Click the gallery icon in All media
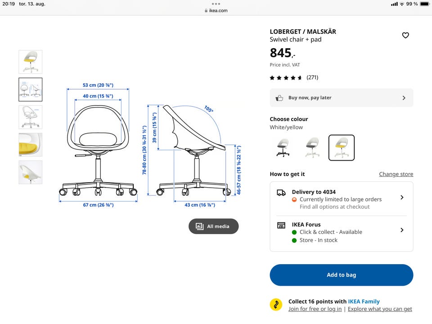 (x=199, y=226)
